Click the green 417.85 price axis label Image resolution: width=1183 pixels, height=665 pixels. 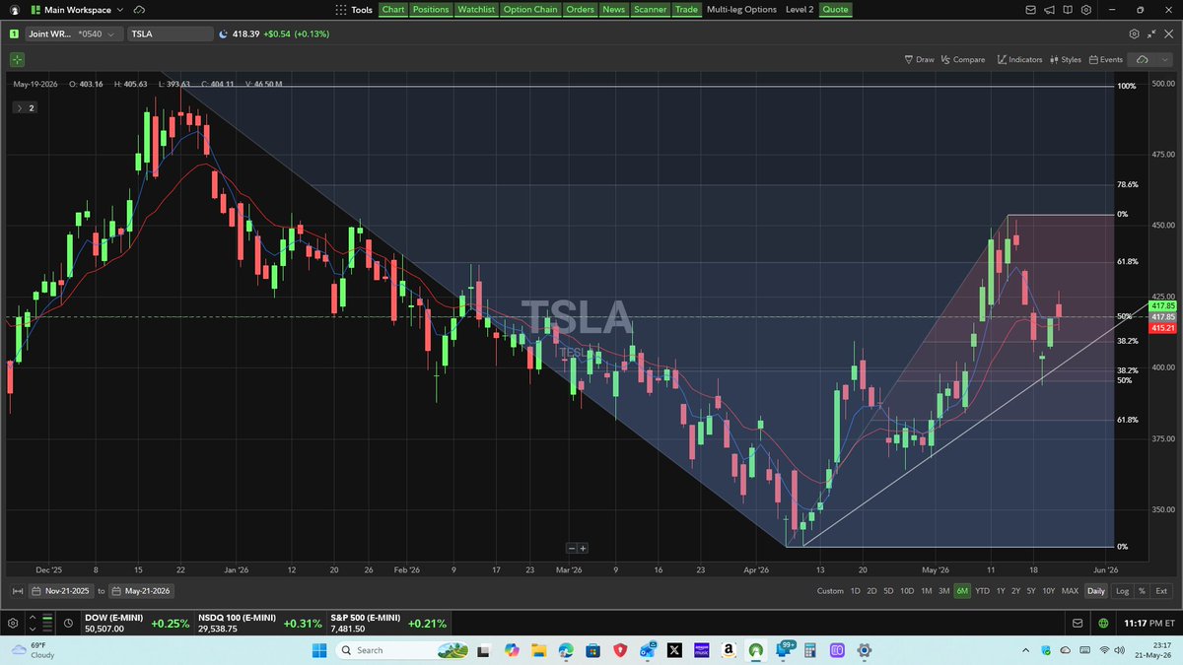[x=1163, y=306]
